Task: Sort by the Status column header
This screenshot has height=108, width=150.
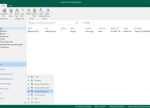Action: (72, 28)
